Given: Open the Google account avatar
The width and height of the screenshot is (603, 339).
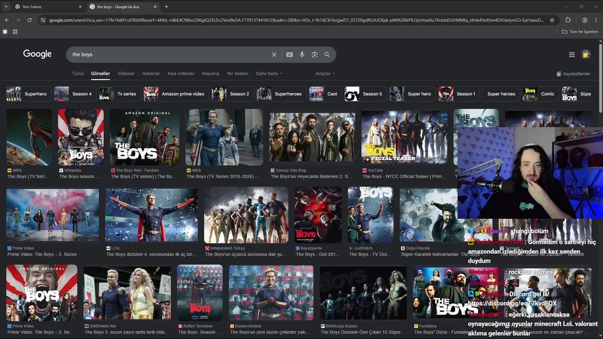Looking at the screenshot, I should coord(586,55).
